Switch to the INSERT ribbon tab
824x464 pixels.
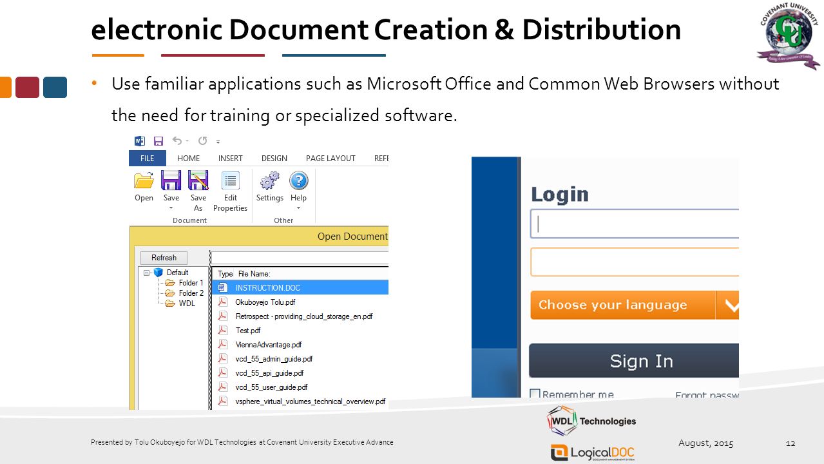[x=231, y=159]
